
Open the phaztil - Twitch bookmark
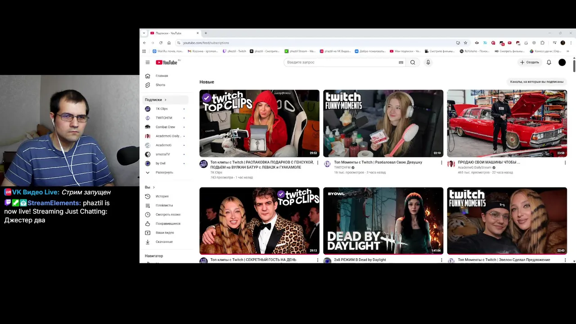click(x=234, y=51)
